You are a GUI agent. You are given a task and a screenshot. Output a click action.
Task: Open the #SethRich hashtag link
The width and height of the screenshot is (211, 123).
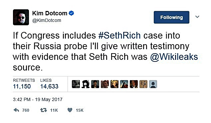119,36
